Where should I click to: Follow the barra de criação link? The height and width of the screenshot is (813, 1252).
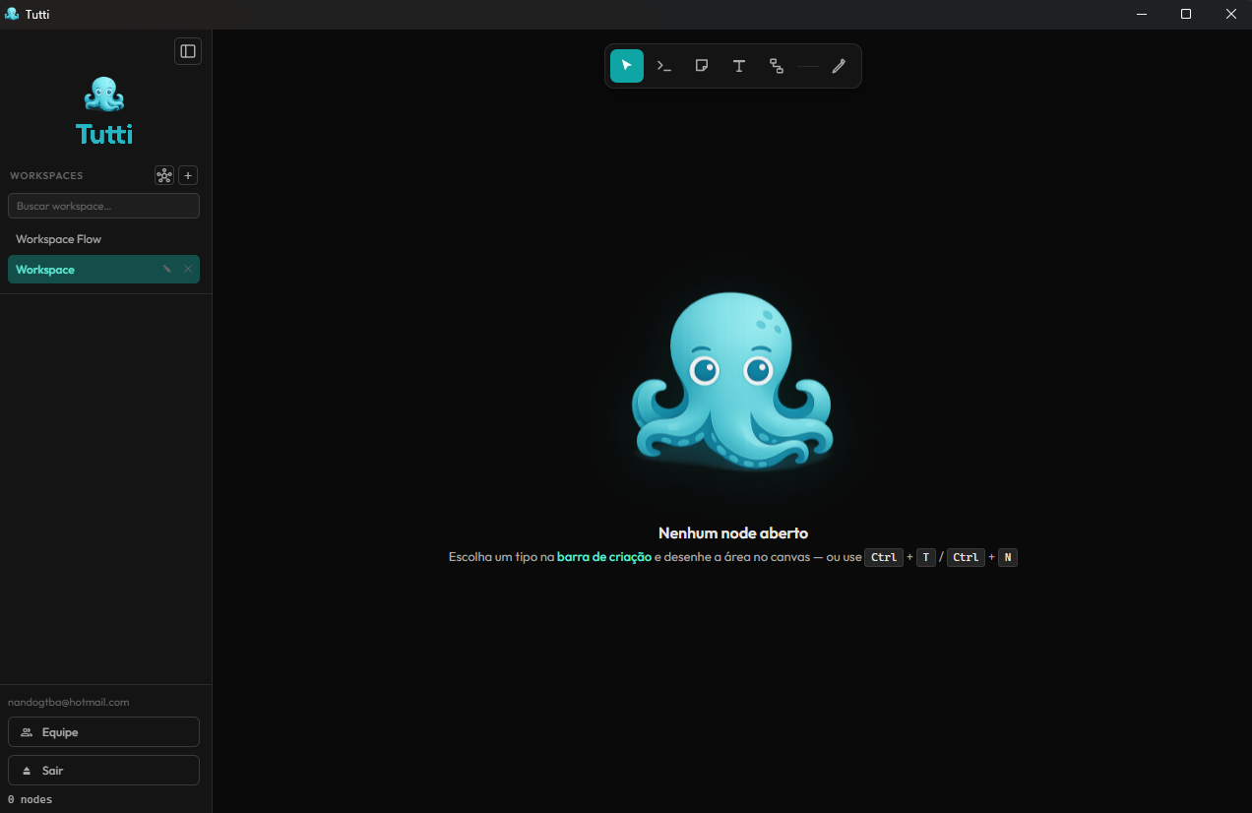point(604,557)
